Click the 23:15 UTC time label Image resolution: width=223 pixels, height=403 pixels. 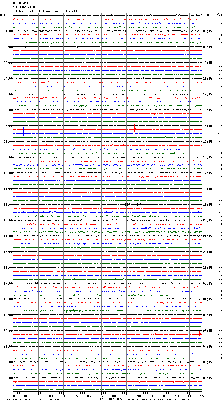[208, 268]
